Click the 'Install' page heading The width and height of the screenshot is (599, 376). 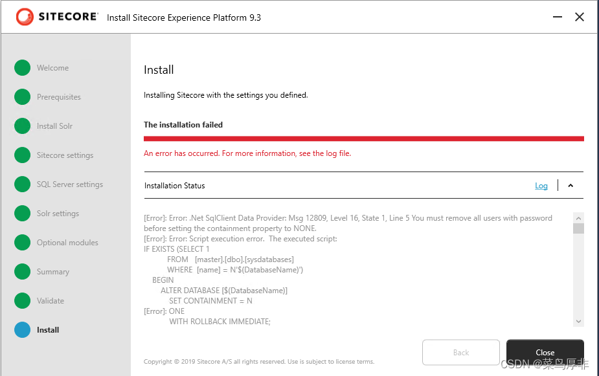coord(159,70)
